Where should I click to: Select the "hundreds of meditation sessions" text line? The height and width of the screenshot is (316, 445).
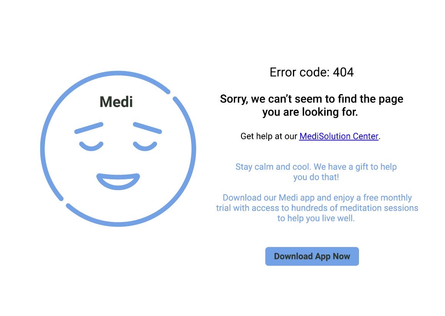click(x=317, y=208)
